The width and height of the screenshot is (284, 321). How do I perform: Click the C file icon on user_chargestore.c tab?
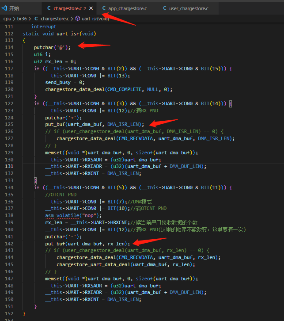165,8
